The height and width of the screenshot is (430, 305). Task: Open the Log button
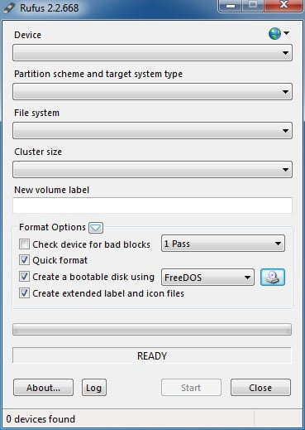pos(94,388)
